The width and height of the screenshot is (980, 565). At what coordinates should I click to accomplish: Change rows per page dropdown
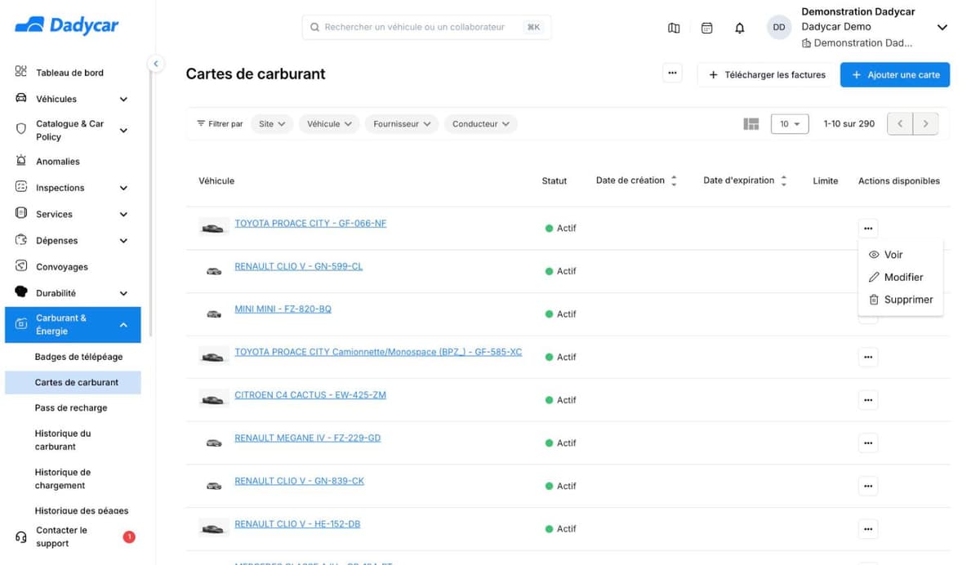coord(790,124)
